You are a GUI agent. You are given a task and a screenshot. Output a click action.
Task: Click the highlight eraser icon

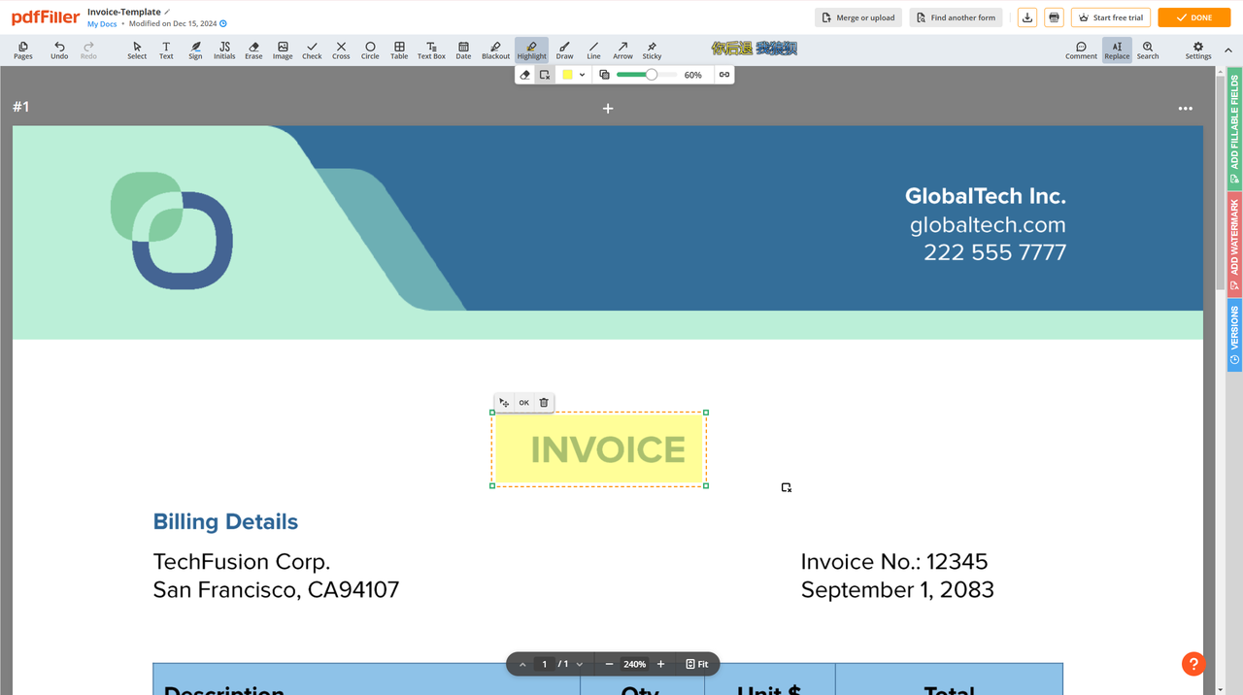(525, 75)
